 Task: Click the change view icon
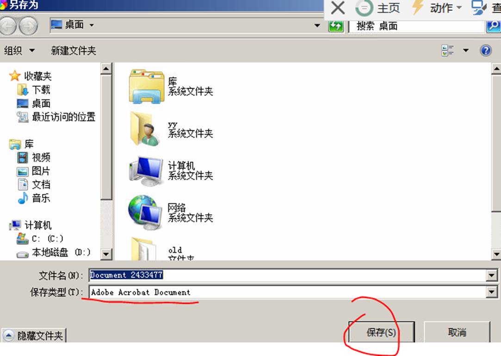pos(447,50)
